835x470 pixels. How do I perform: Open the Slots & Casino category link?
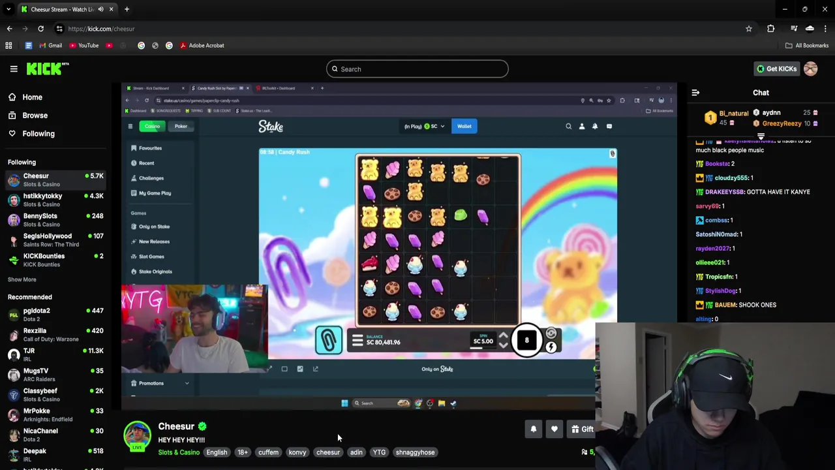(179, 452)
